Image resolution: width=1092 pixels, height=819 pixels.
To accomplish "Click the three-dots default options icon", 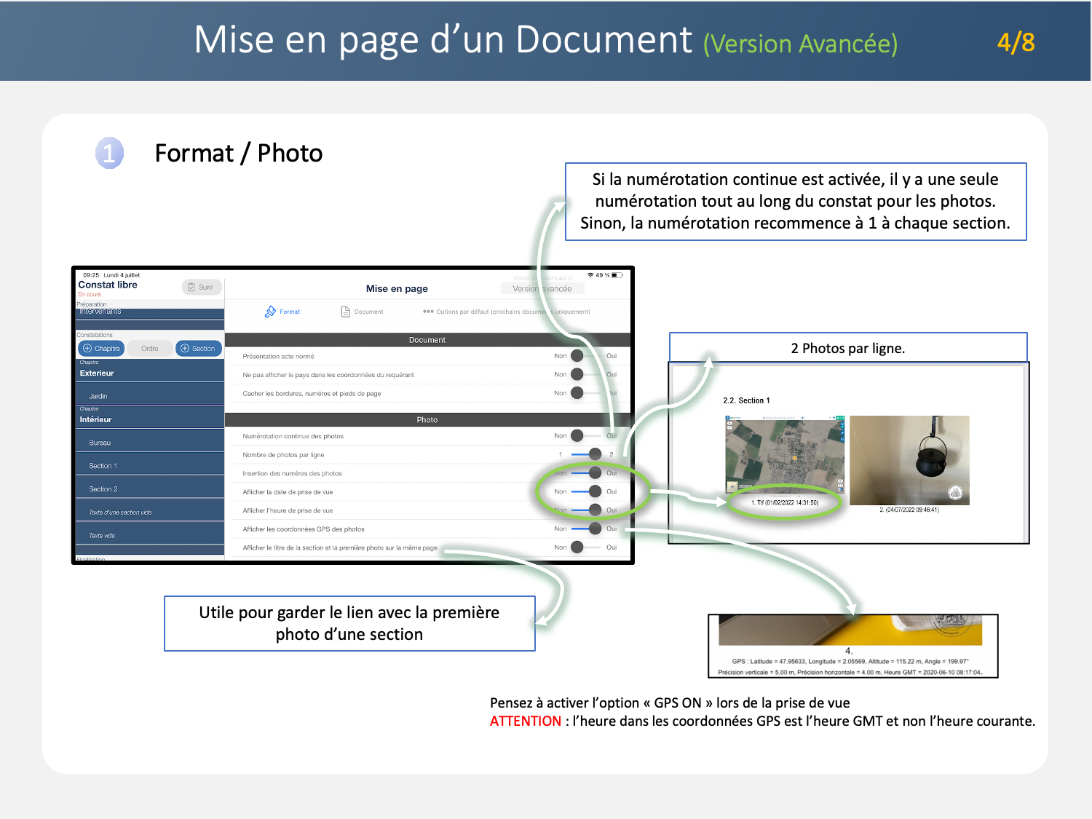I will pyautogui.click(x=428, y=312).
